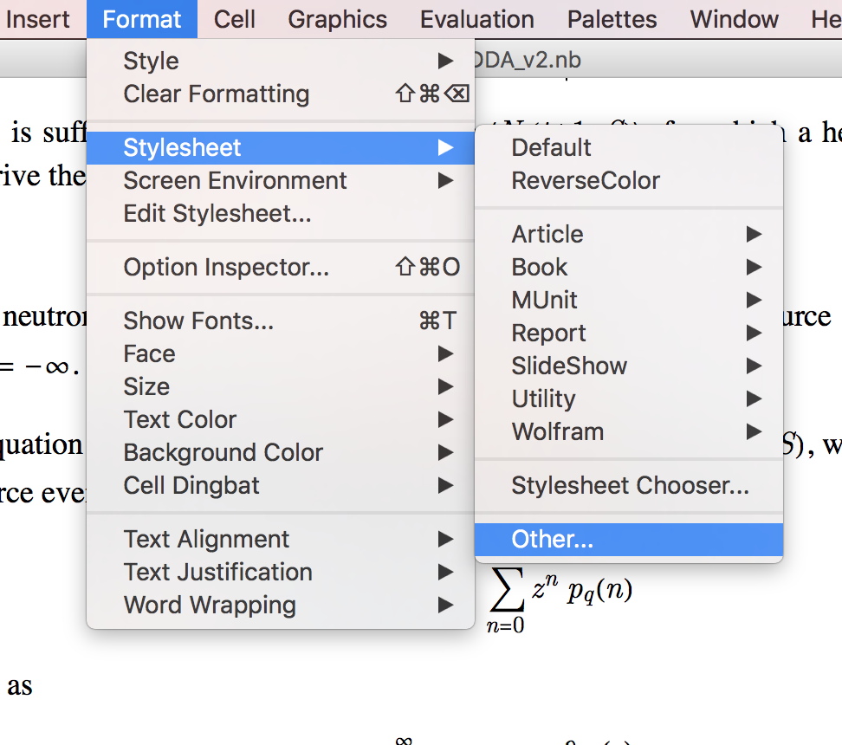Open the SlideShow stylesheet submenu
The width and height of the screenshot is (842, 745).
click(569, 366)
